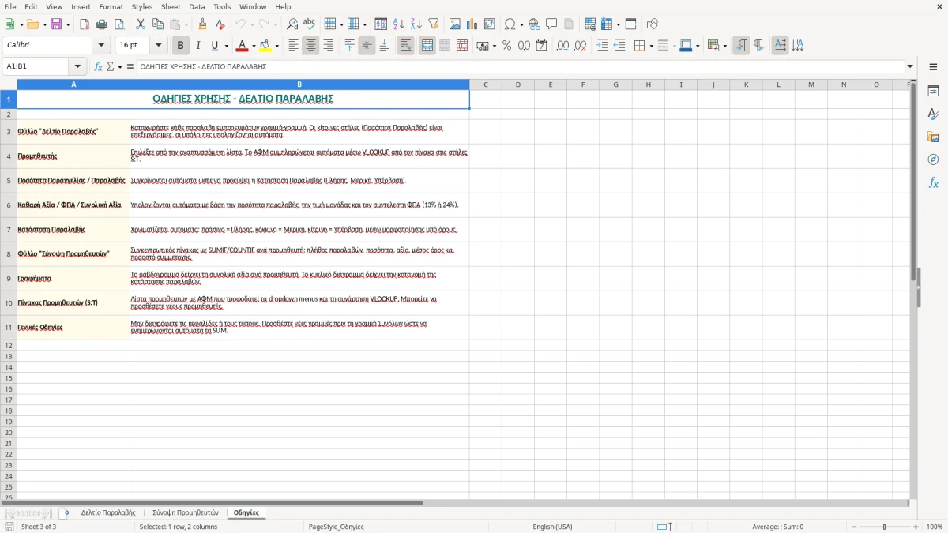The image size is (948, 533).
Task: Open Find and Replace
Action: (292, 24)
